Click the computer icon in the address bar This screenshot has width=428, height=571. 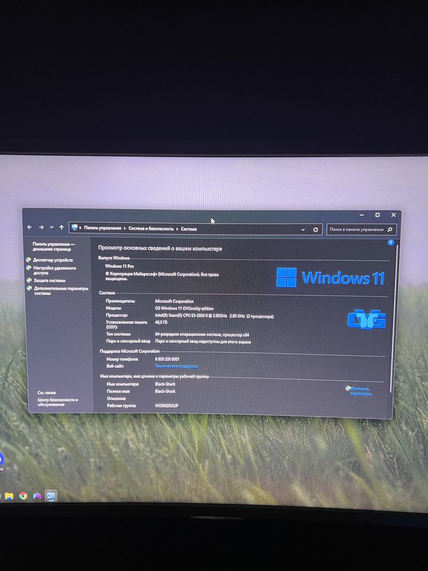click(75, 228)
